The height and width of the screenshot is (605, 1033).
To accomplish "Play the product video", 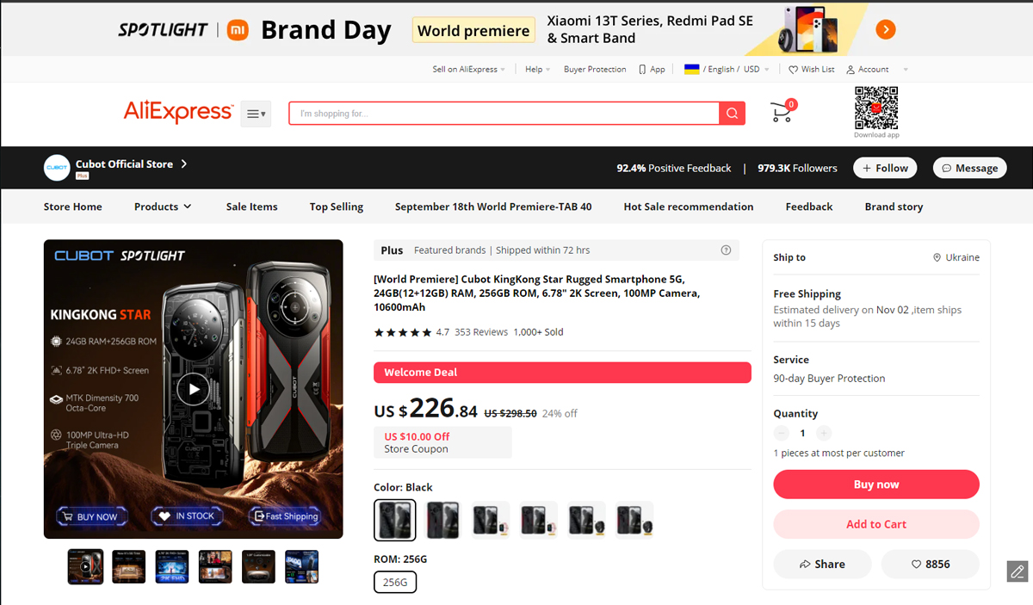I will 193,389.
